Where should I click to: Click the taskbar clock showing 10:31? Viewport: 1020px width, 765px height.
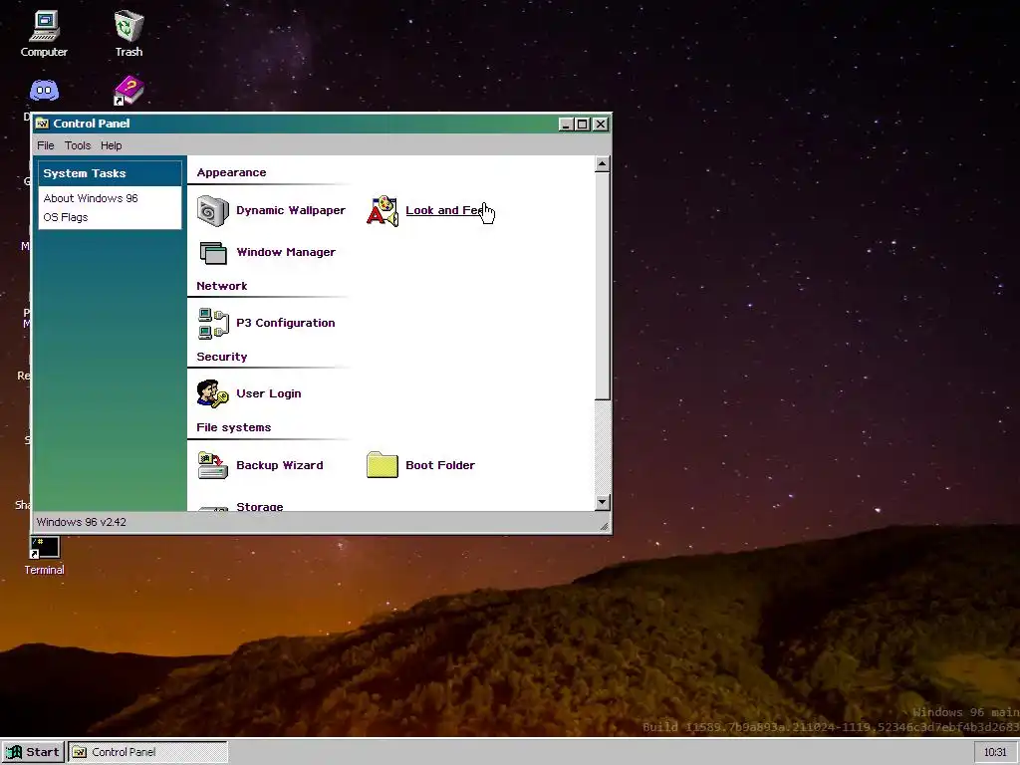pyautogui.click(x=995, y=752)
